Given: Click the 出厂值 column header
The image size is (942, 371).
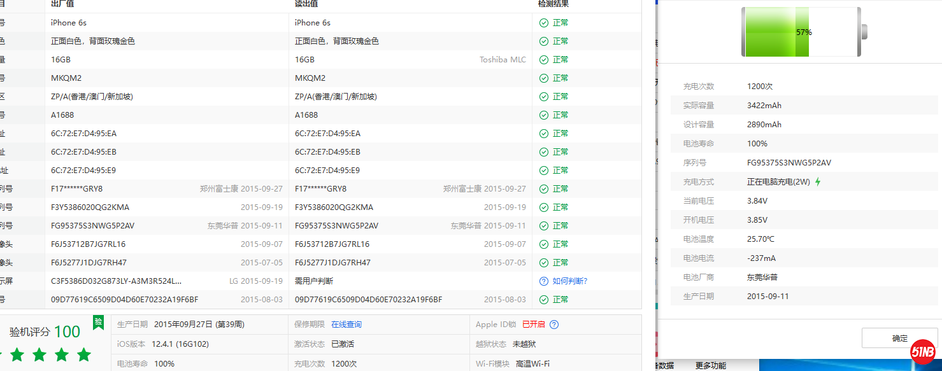Looking at the screenshot, I should [x=62, y=4].
